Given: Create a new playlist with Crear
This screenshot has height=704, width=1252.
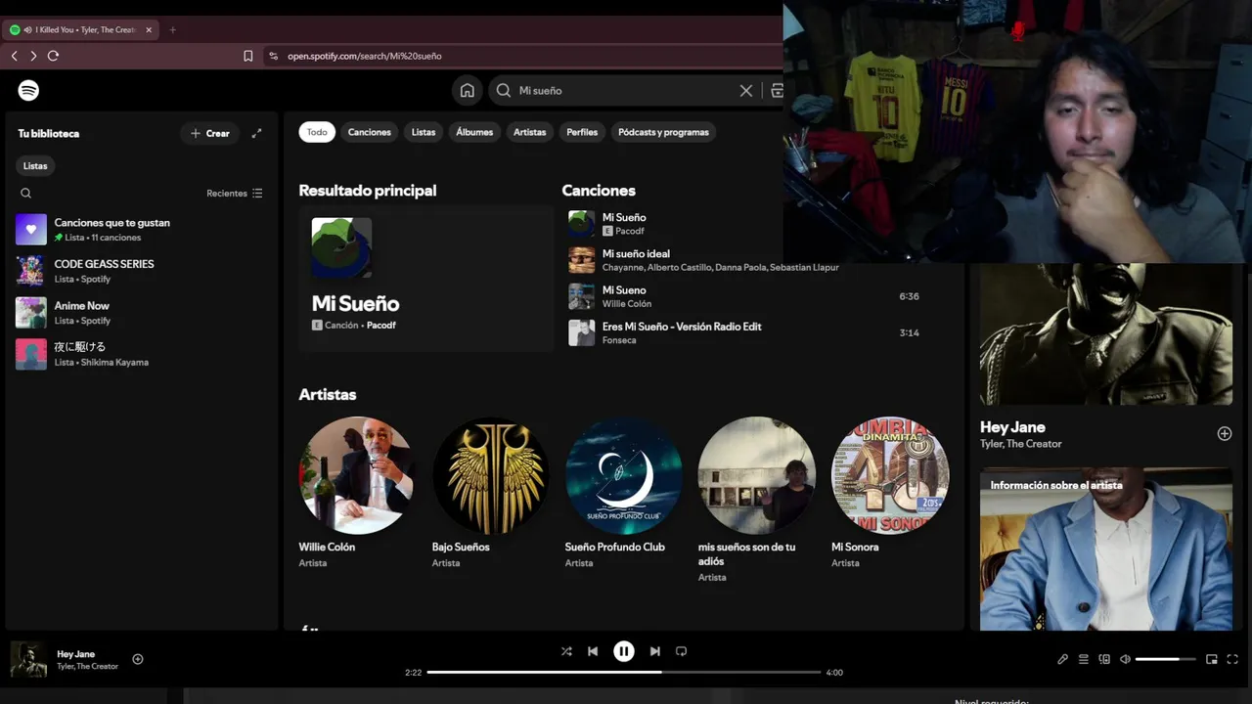Looking at the screenshot, I should [209, 133].
